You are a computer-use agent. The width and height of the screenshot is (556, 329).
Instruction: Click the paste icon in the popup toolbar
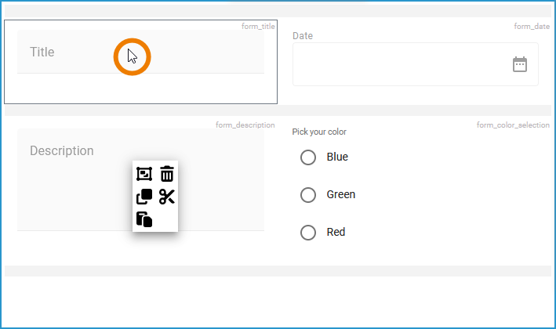point(144,219)
